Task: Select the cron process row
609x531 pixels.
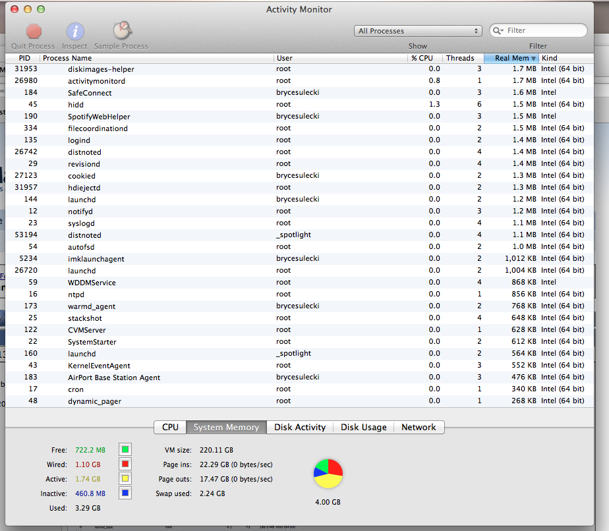Action: tap(299, 389)
